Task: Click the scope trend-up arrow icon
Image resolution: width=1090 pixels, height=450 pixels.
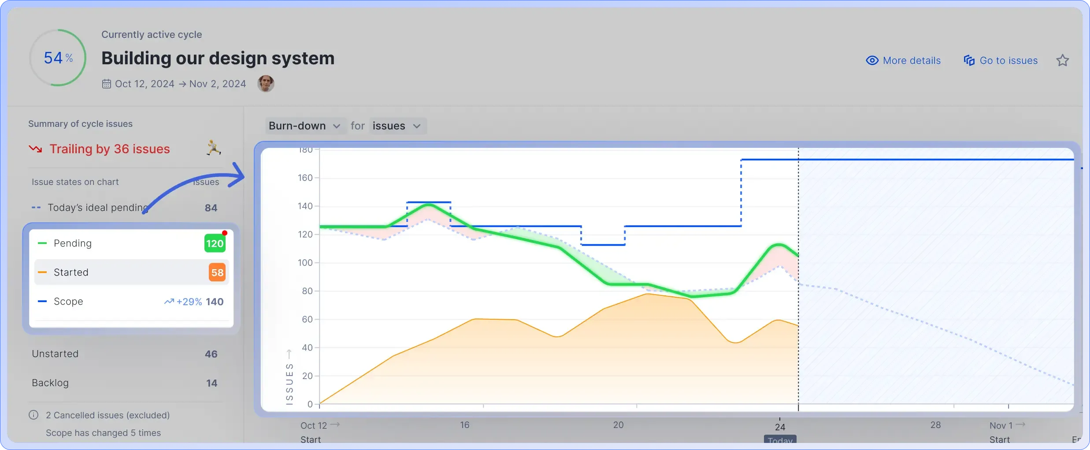Action: 169,302
